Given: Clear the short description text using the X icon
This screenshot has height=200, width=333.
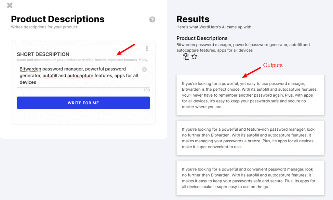Looking at the screenshot, I should click(144, 69).
